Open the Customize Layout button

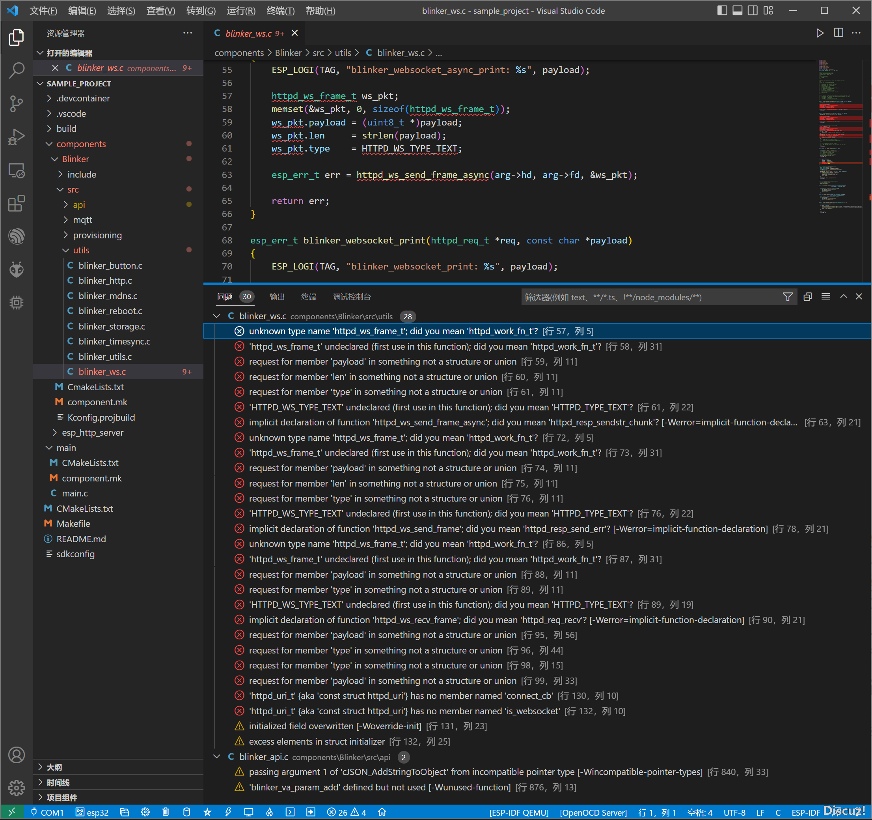[x=768, y=11]
